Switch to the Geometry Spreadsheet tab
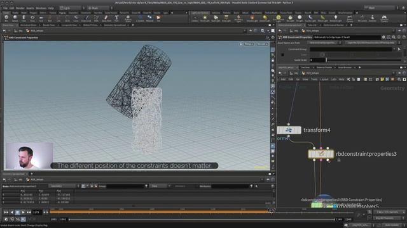 tap(114, 25)
